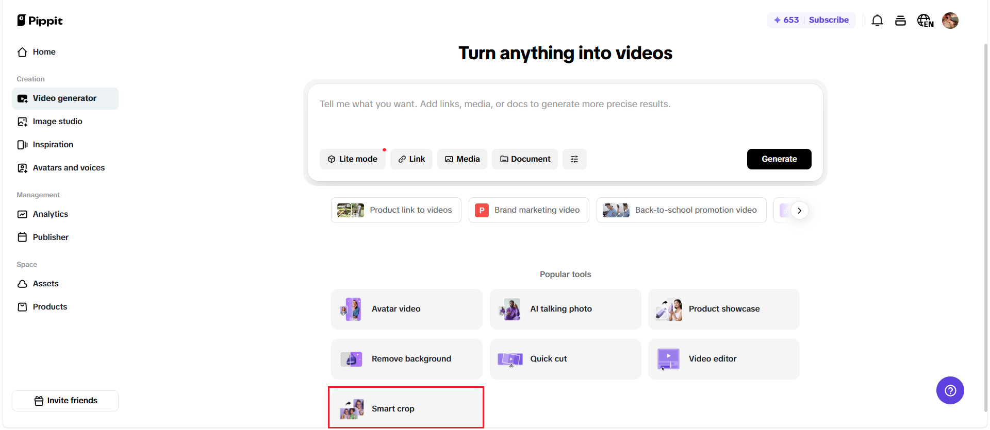Screen dimensions: 990x430
Task: Click the Video editor tool icon
Action: tap(668, 359)
